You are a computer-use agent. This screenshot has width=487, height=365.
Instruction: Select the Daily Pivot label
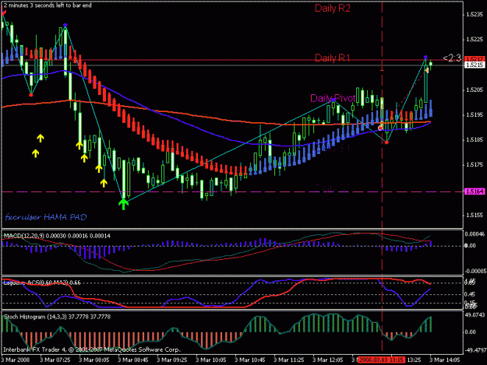coord(332,98)
